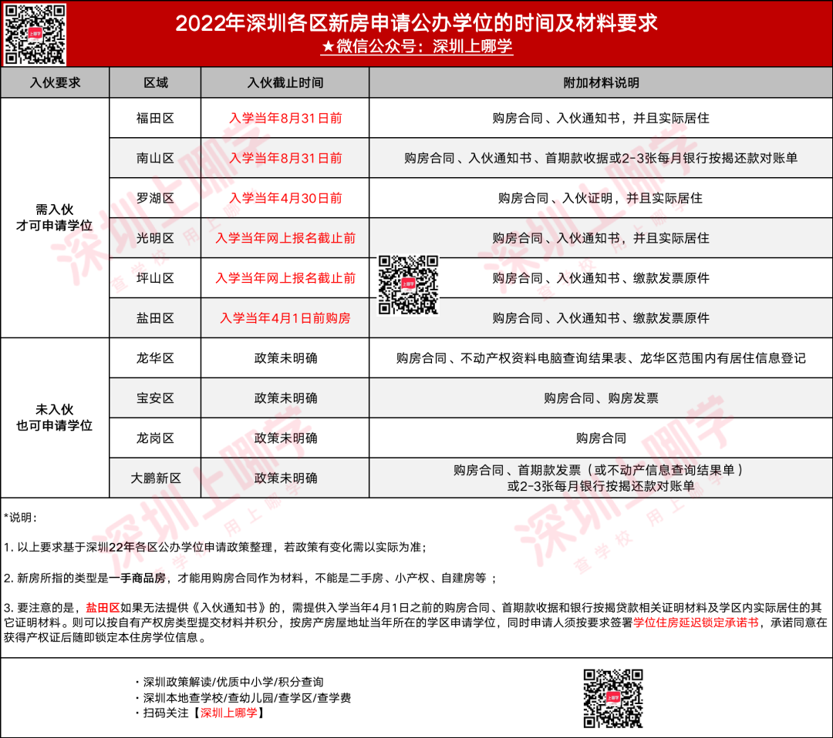Click the bold 一手商品房 text in note 2

pos(137,578)
